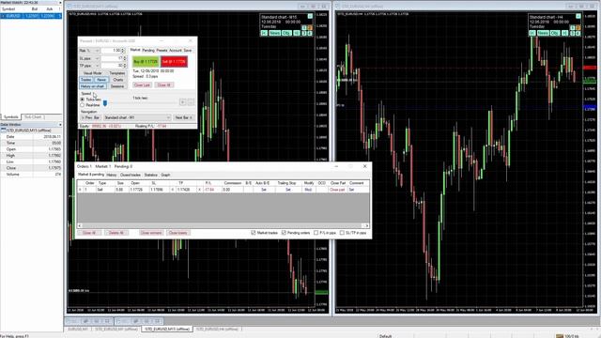Open the Save tab in the trade panel
Screen dimensions: 601x338
coord(188,50)
